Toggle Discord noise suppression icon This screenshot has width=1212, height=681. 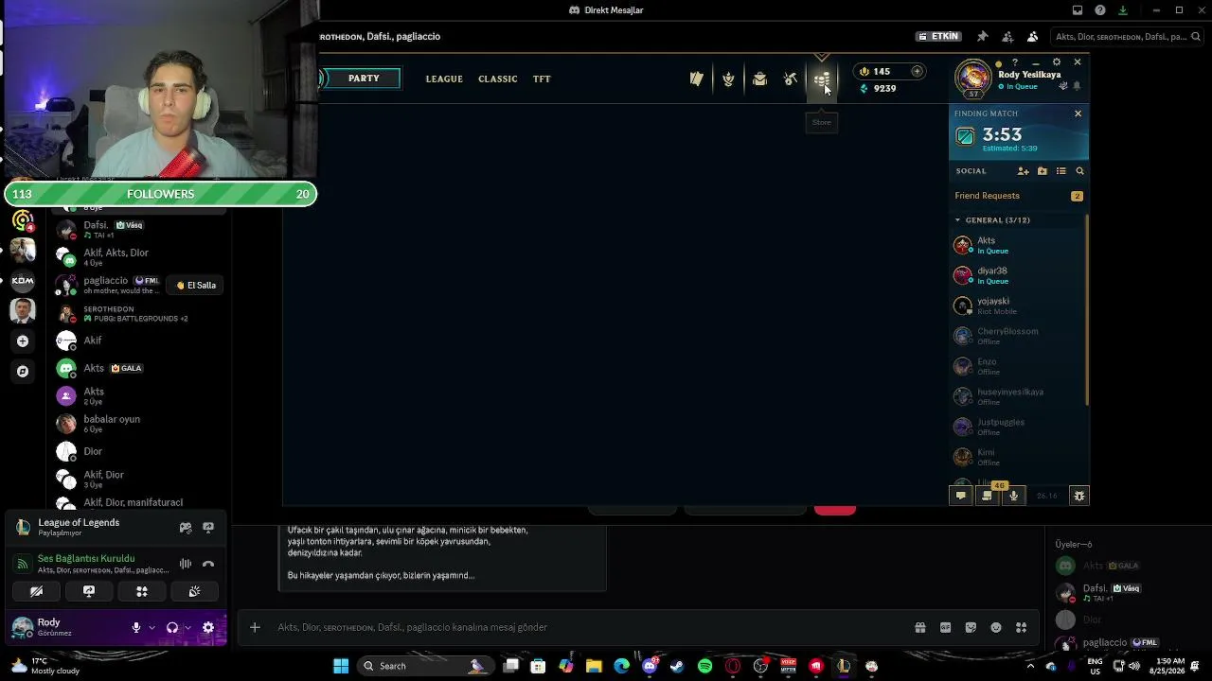pyautogui.click(x=186, y=565)
